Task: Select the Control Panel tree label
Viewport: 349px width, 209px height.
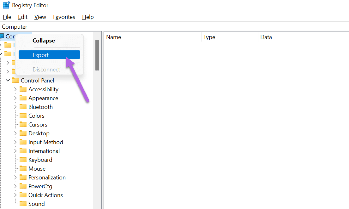Action: (37, 81)
